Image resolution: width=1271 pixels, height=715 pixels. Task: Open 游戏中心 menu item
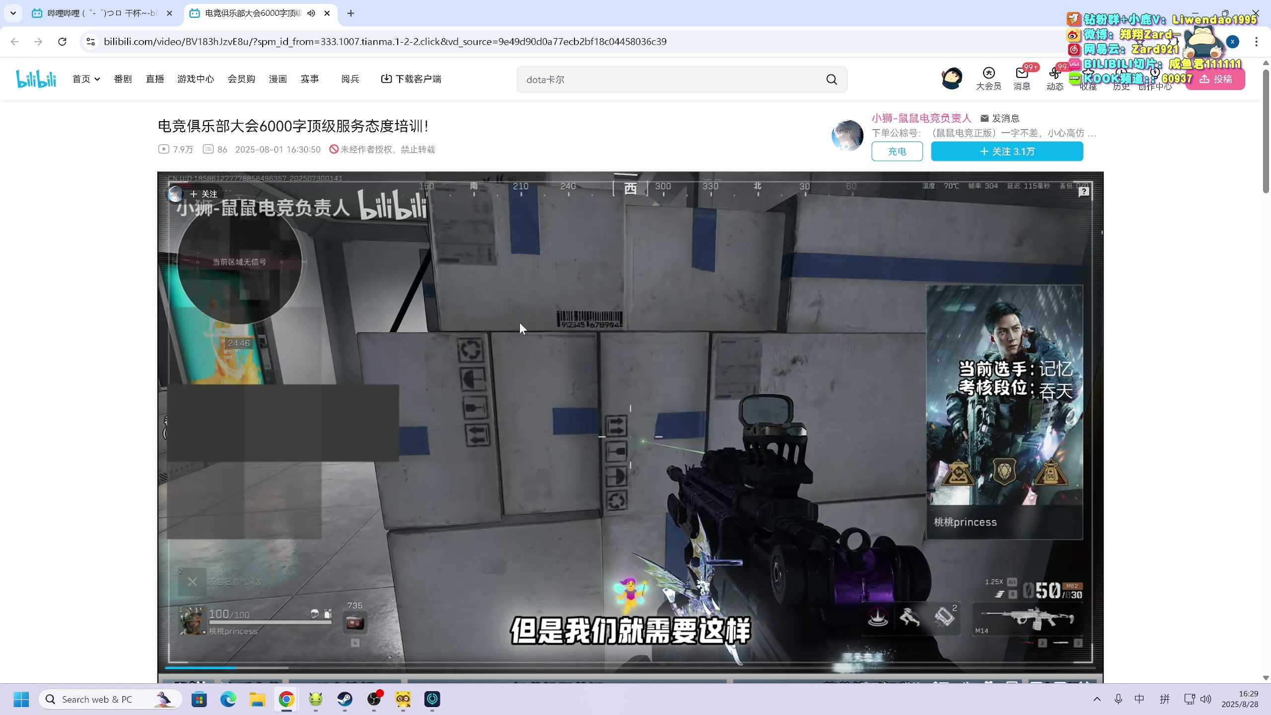196,79
